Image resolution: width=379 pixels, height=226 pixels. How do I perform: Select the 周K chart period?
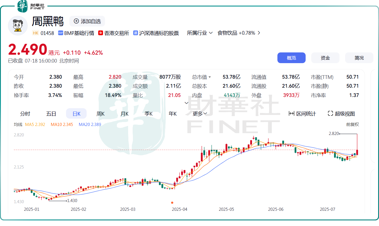point(100,114)
